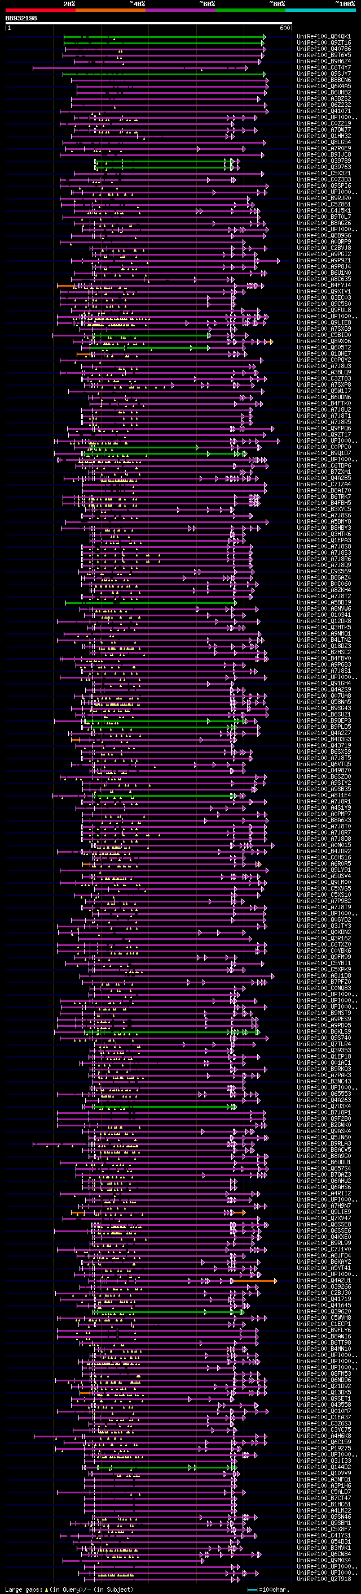Click the cyan =100char. scale legend
This screenshot has height=1594, width=361.
point(267,1589)
